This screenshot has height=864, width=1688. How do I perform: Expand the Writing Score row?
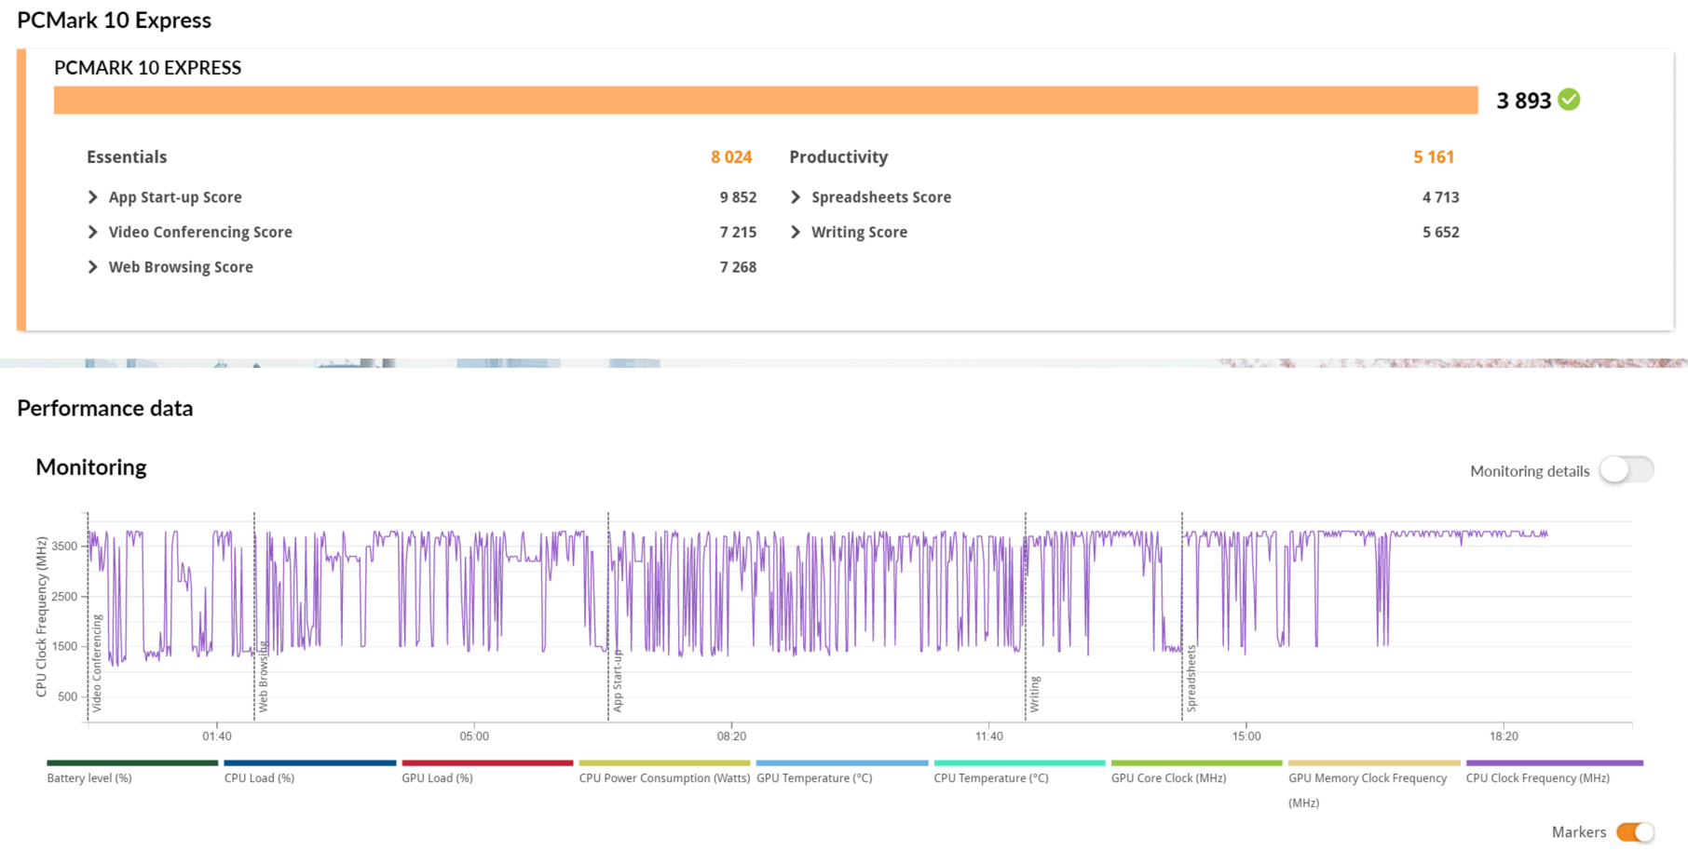(795, 232)
